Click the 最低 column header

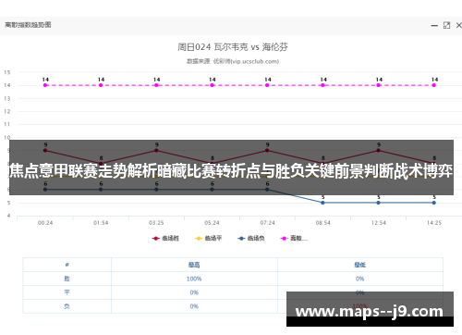click(359, 265)
